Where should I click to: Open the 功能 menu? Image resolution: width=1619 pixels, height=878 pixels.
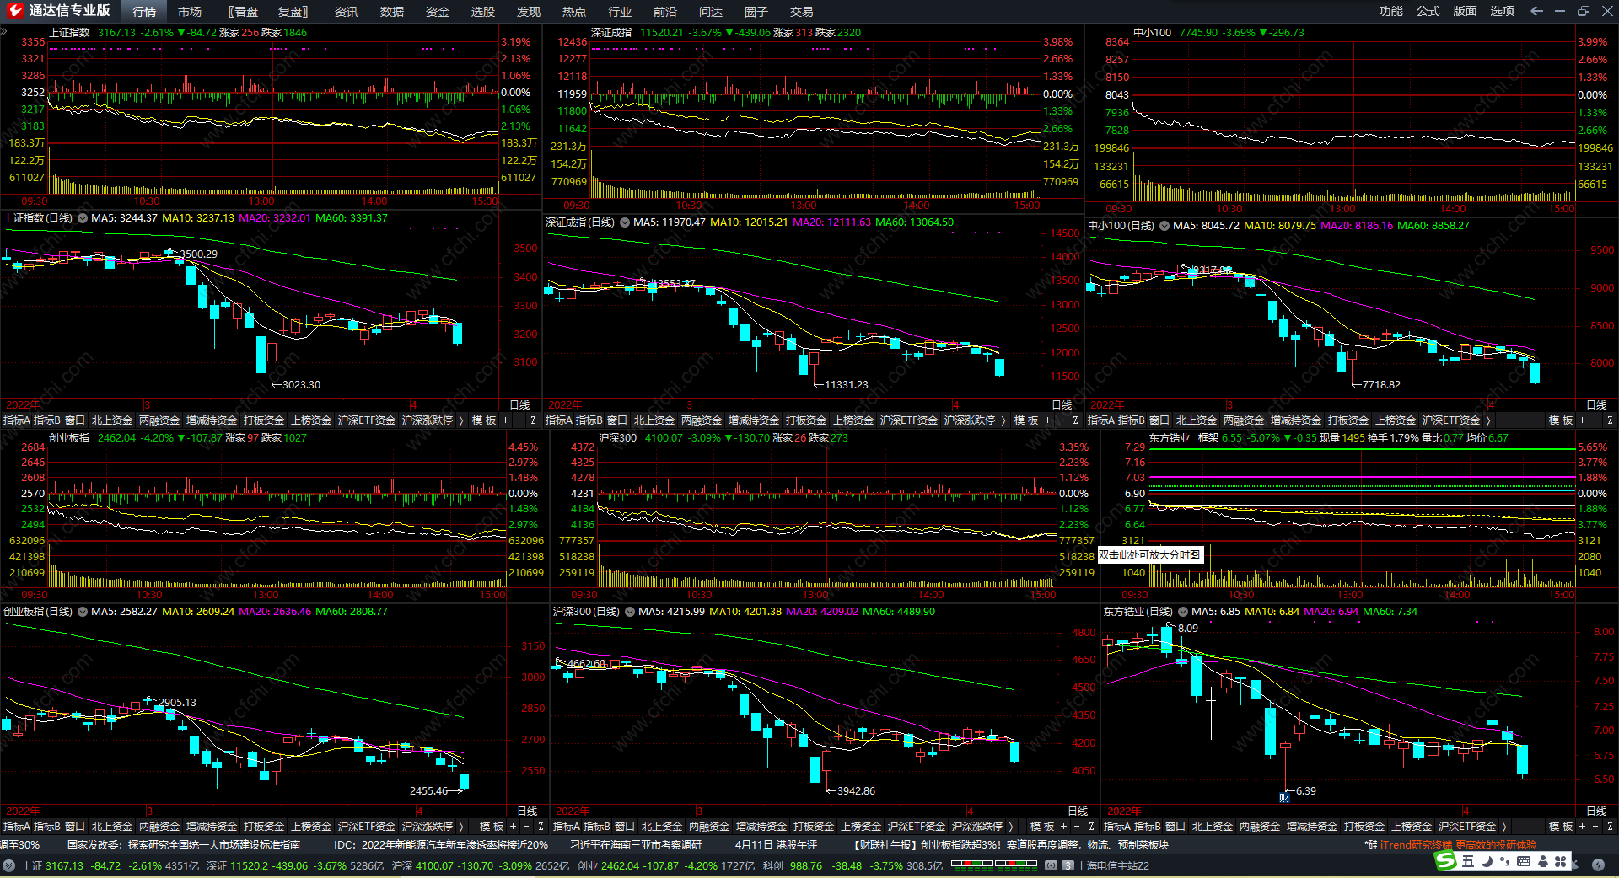tap(1391, 11)
